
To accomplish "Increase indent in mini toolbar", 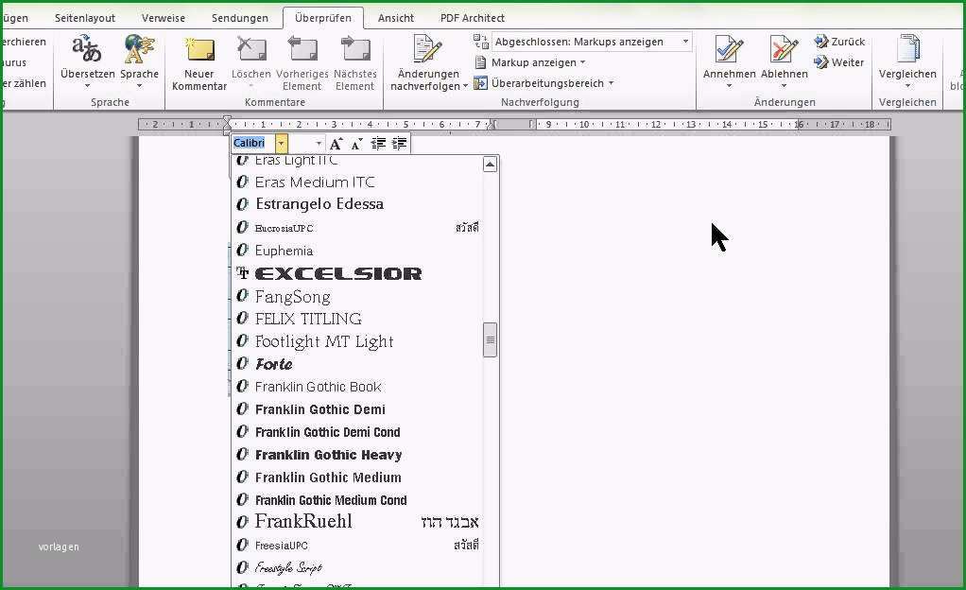I will pos(399,144).
